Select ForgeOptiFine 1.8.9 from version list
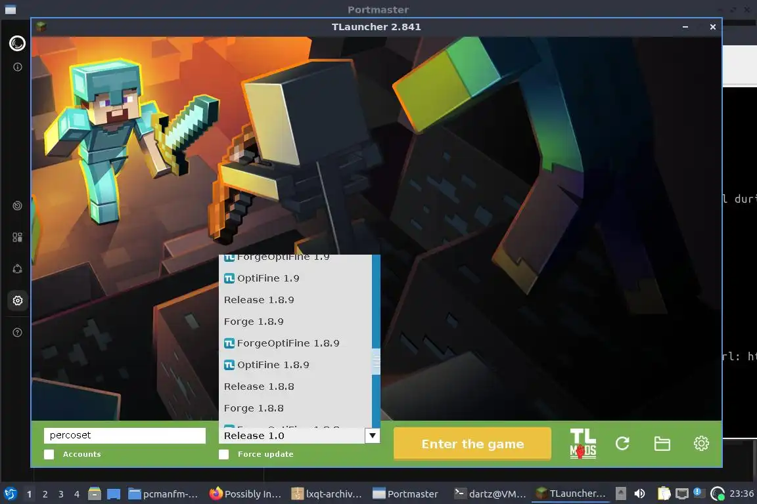Image resolution: width=757 pixels, height=504 pixels. pyautogui.click(x=296, y=343)
